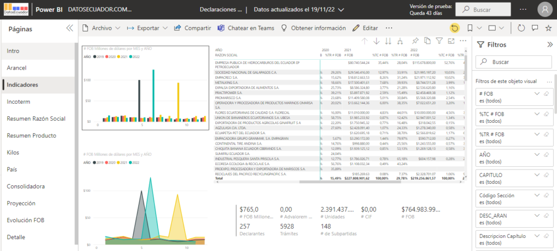557x251 pixels.
Task: Click Chatear en Teams
Action: click(246, 28)
